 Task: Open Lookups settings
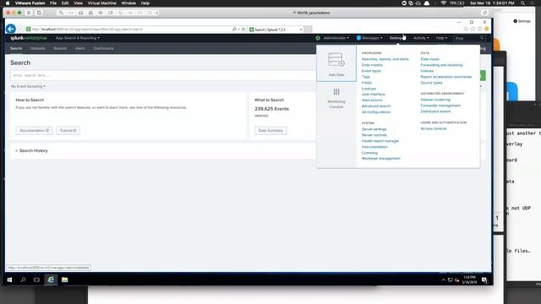click(369, 89)
